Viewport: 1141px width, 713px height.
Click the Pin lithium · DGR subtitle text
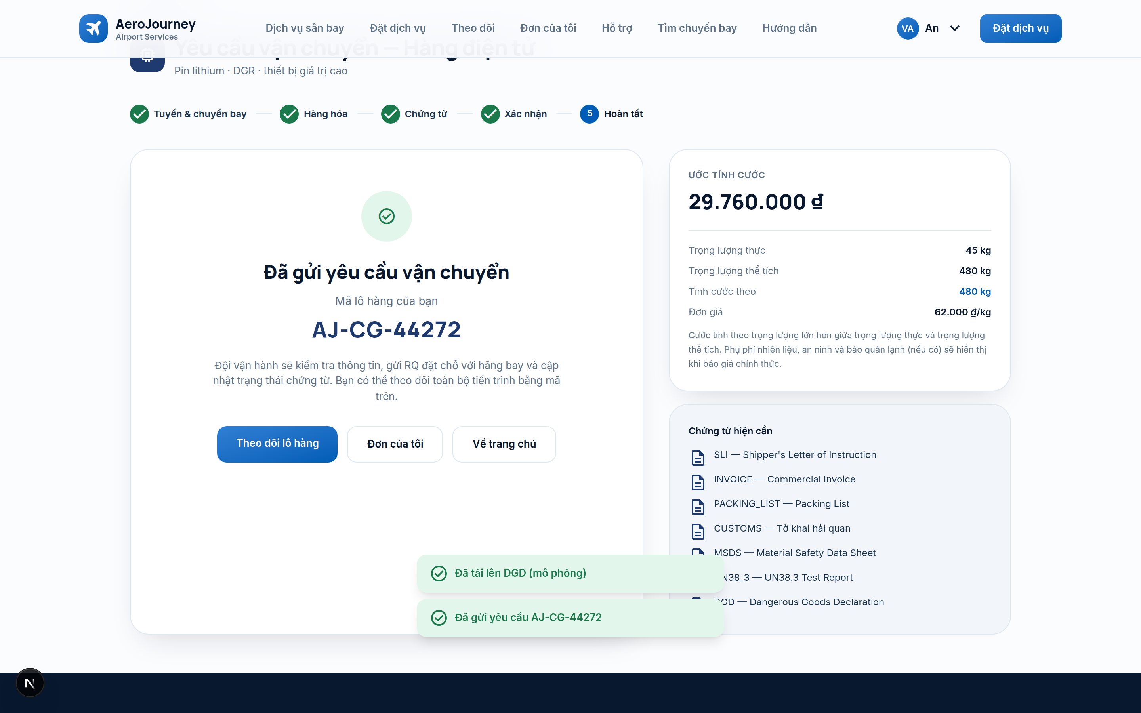pos(261,71)
